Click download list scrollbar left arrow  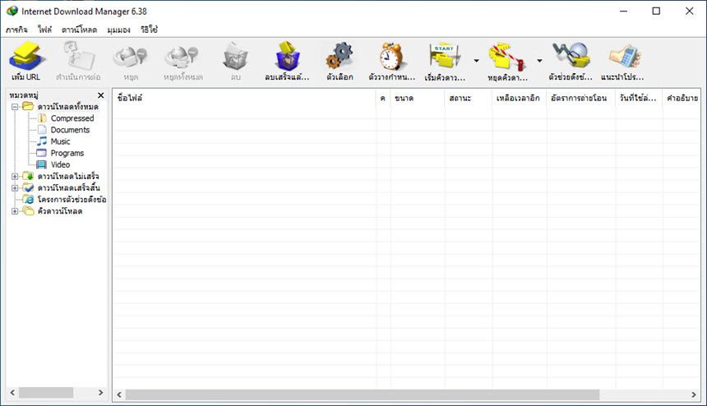[x=119, y=394]
